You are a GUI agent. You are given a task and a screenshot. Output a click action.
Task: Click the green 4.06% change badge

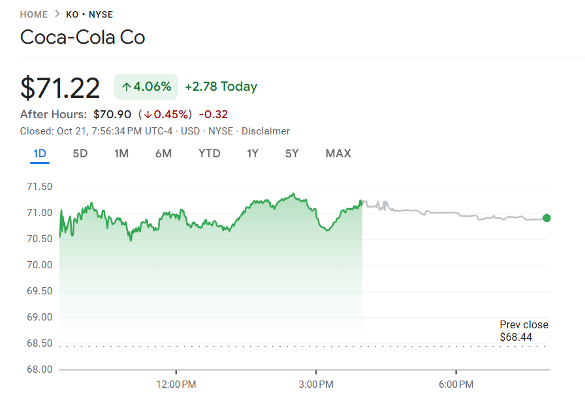(x=146, y=87)
